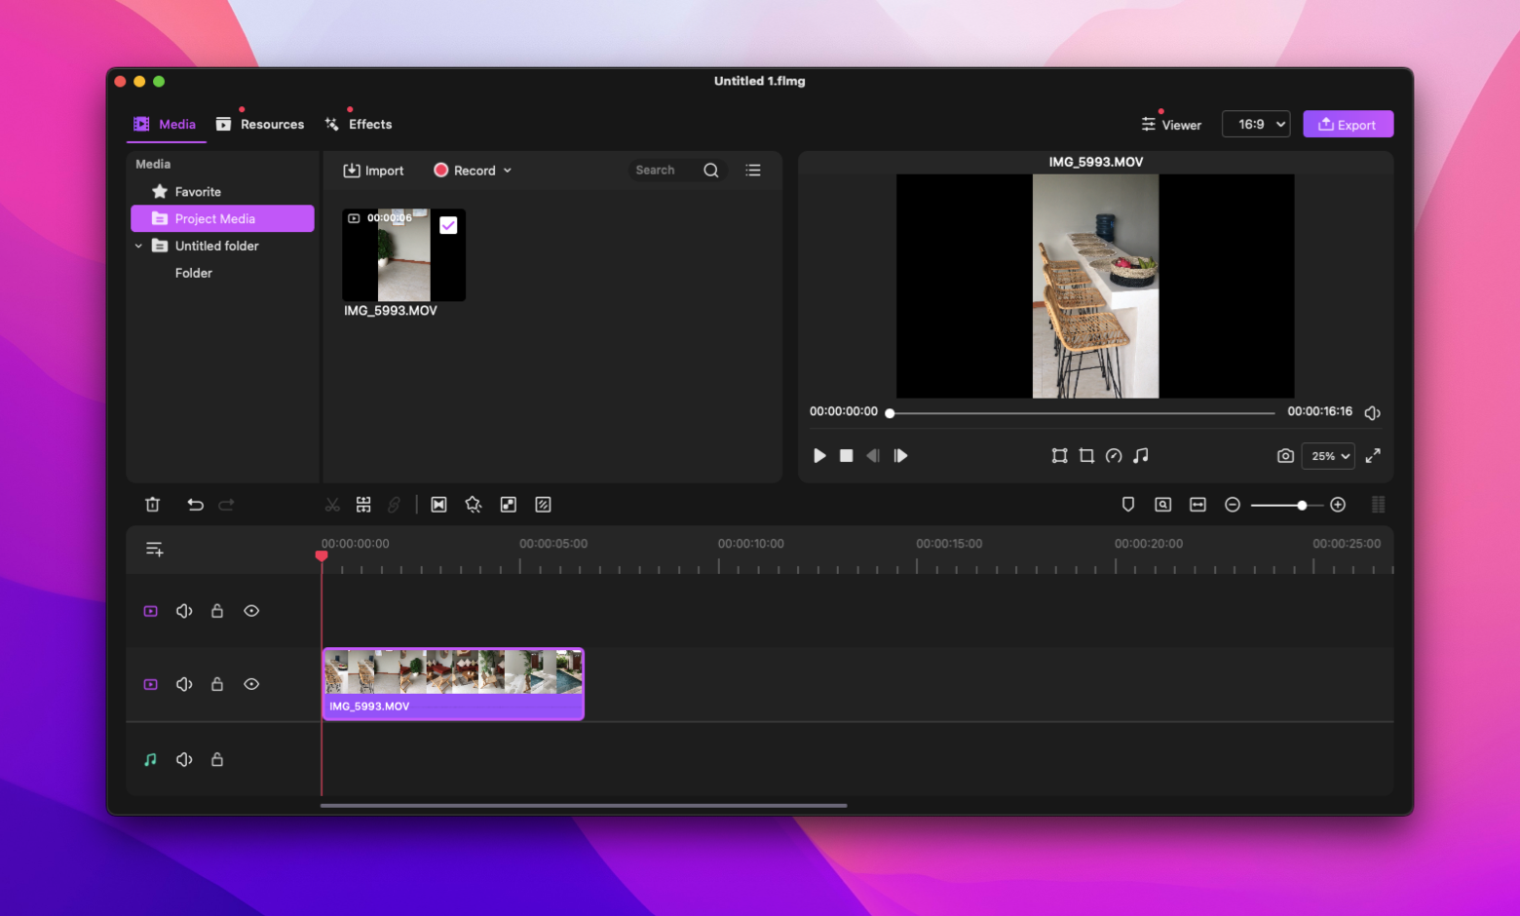Click the search magnifier icon
Viewport: 1520px width, 916px height.
pyautogui.click(x=711, y=171)
